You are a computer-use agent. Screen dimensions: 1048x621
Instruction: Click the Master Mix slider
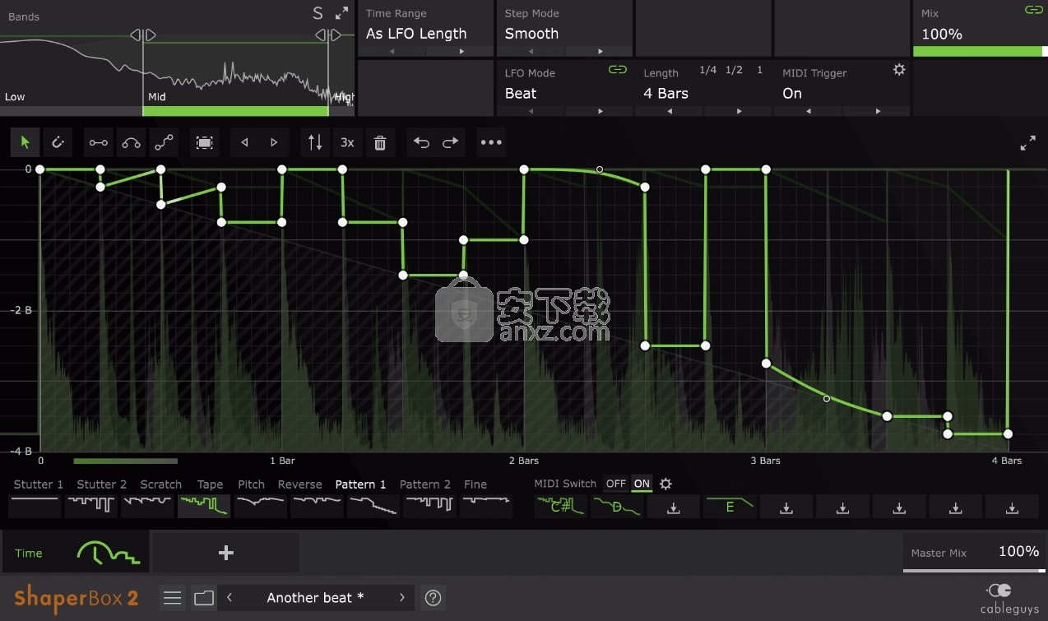(x=975, y=570)
